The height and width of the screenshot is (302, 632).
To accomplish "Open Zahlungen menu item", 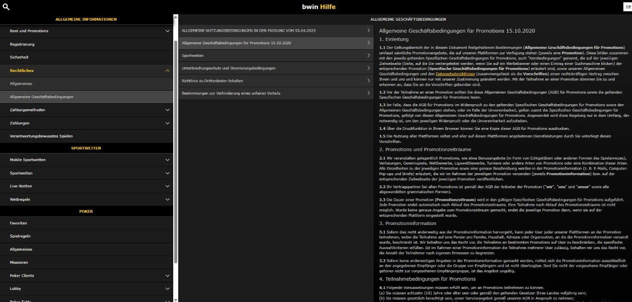I will (x=20, y=123).
